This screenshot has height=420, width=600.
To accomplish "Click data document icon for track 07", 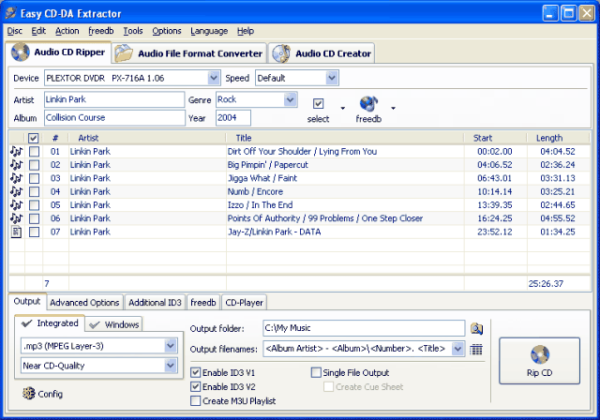I will [17, 232].
